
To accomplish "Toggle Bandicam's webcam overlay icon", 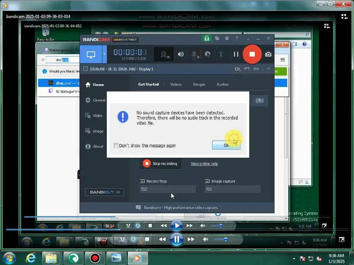I will [164, 55].
